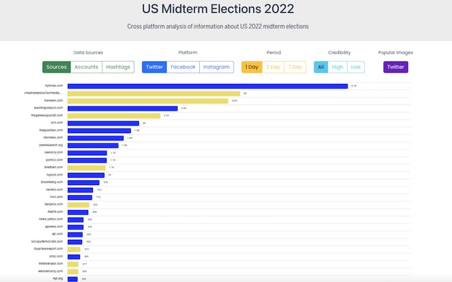
Task: Switch data source to Accounts
Action: [x=86, y=67]
